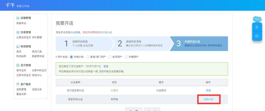Click 支付宝认证 link in notice
Screen dimensions: 265x111
(106, 32)
